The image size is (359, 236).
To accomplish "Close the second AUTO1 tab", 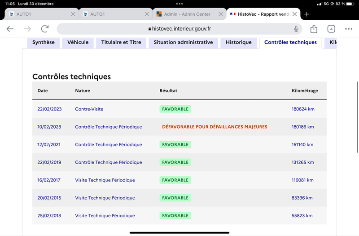I will (x=147, y=14).
